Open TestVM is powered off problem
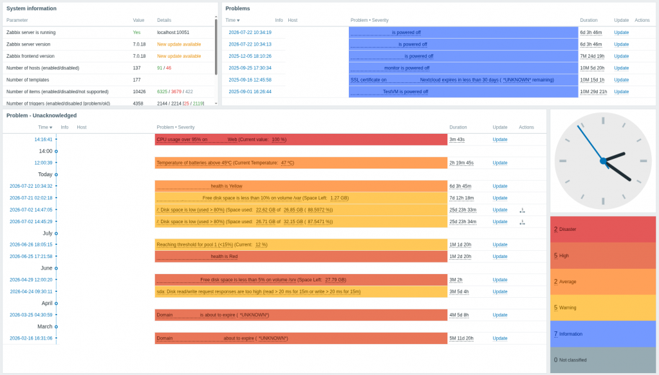 pos(389,91)
